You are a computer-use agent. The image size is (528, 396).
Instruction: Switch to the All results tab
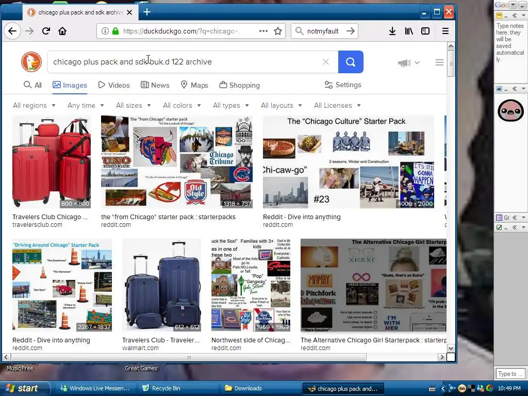tap(32, 85)
